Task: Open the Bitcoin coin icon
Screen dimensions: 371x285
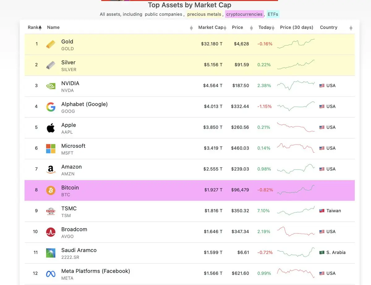Action: point(51,190)
